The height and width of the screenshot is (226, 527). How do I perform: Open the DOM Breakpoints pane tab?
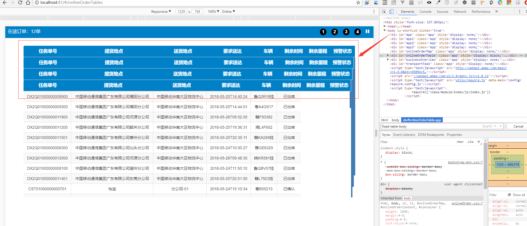point(431,135)
